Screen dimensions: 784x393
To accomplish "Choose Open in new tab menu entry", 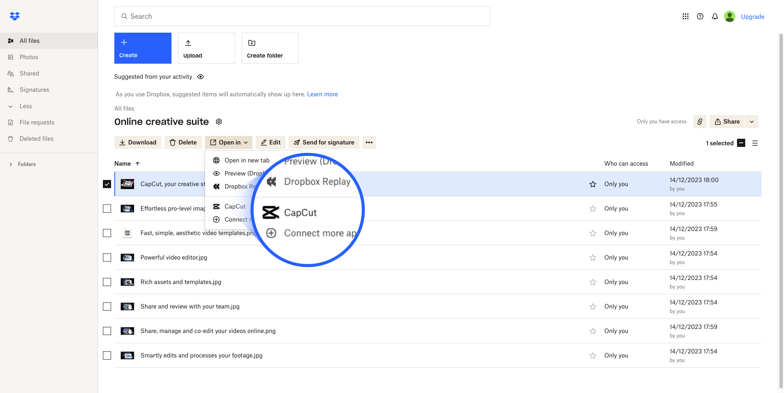I will click(x=247, y=160).
